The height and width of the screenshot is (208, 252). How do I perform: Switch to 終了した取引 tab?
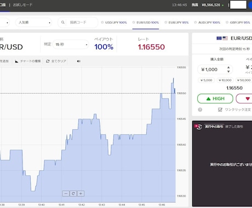tap(234, 126)
